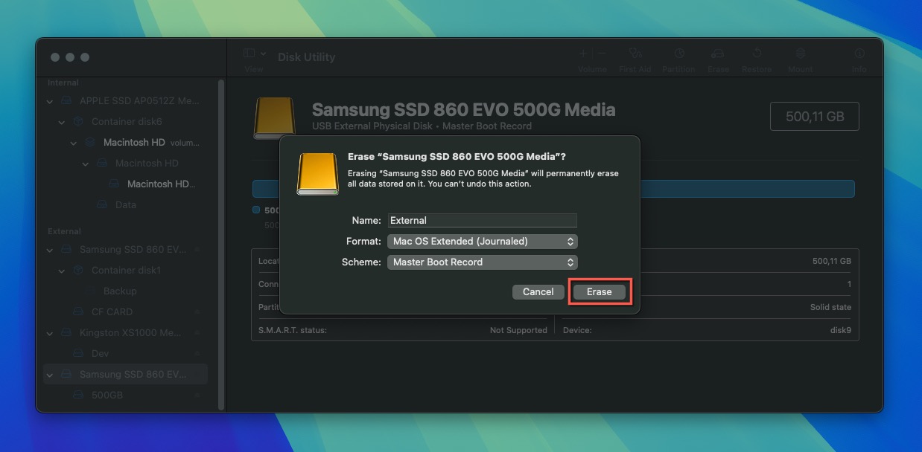Click the Erase toolbar drive icon

tap(718, 54)
